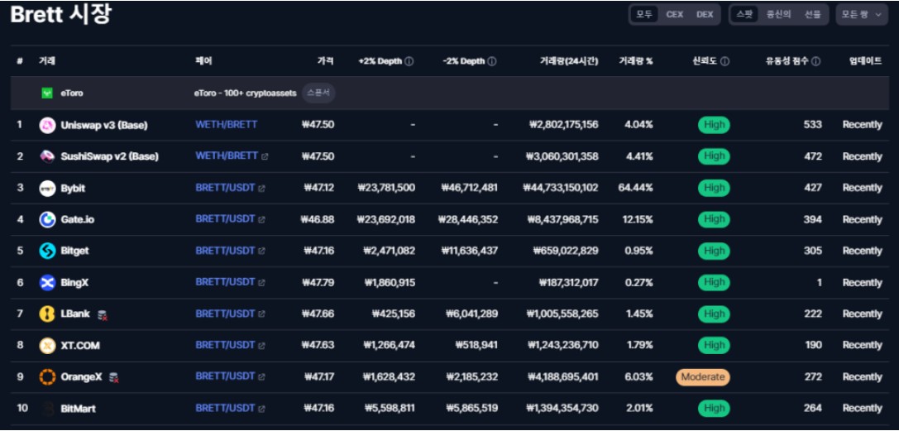Click external link icon in SushiSwap WETH/BRETT pair
This screenshot has width=899, height=431.
[265, 156]
